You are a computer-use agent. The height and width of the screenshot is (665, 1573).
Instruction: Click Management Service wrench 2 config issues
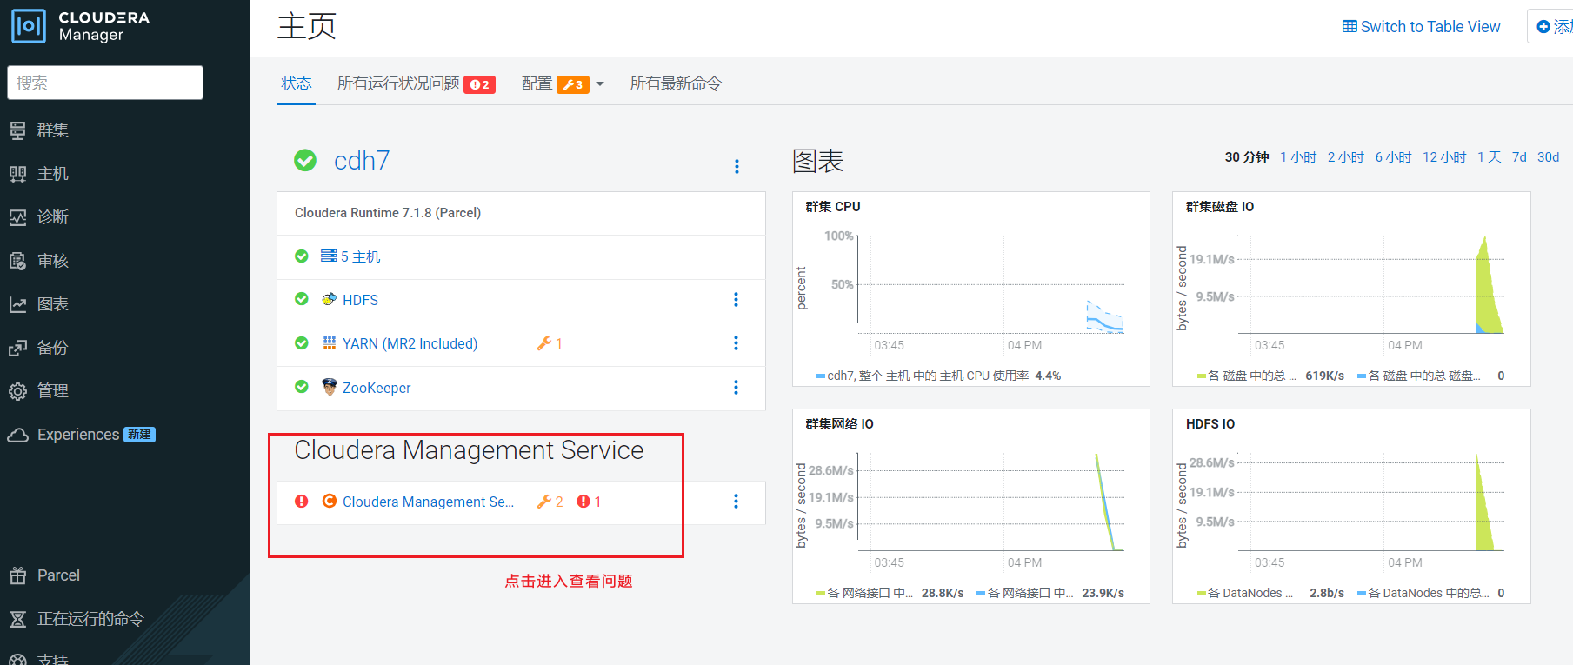point(550,502)
